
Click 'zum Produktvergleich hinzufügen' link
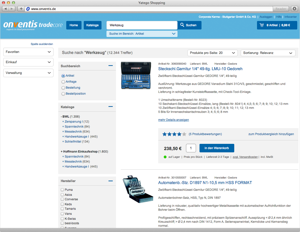(271, 134)
